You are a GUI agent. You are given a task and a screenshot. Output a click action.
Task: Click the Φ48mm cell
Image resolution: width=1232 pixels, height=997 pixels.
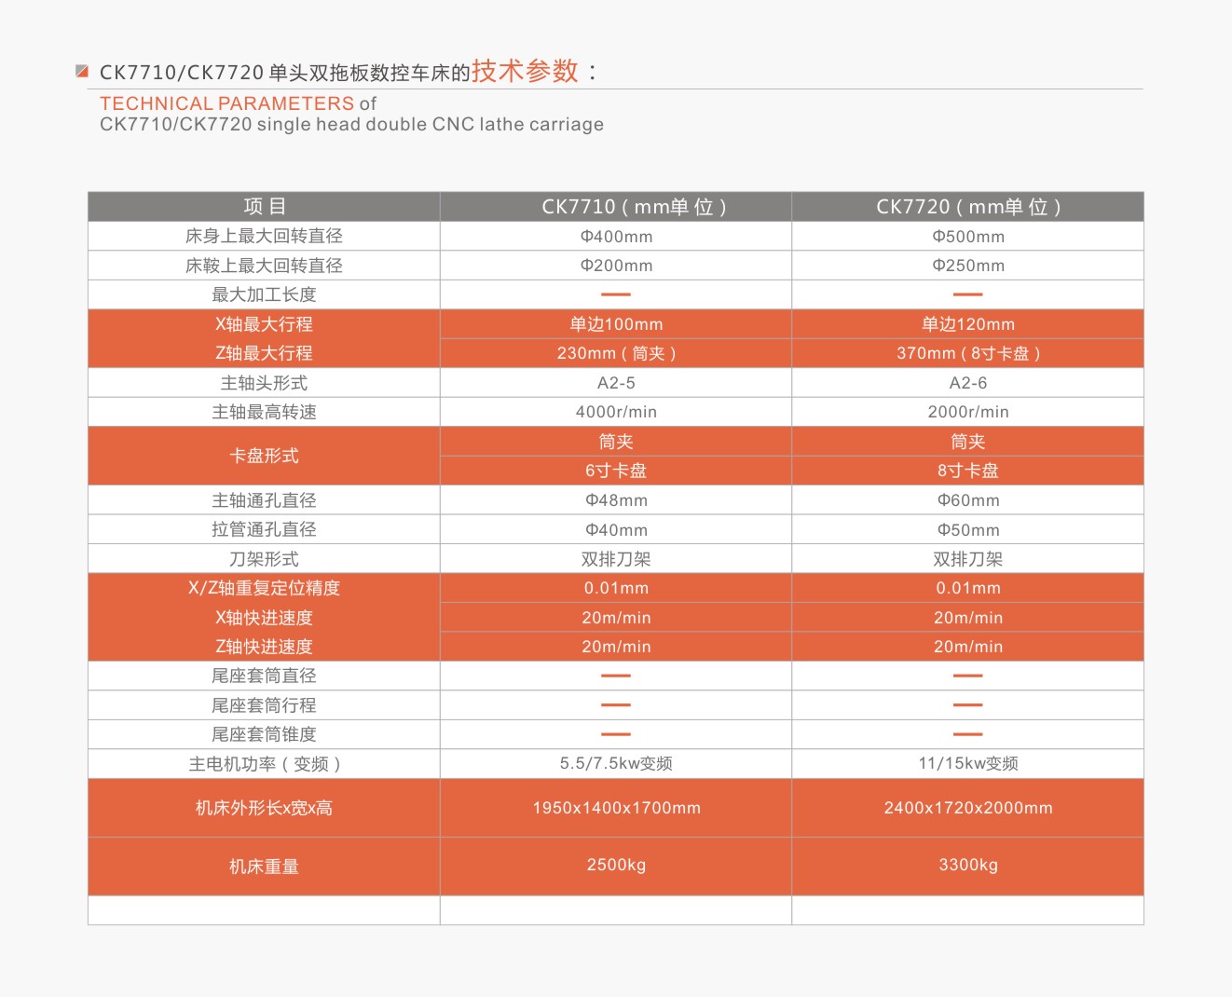tap(616, 500)
